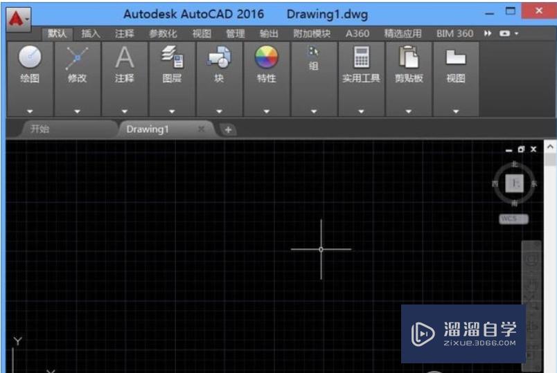This screenshot has width=557, height=373.
Task: Open the Block (块) panel icon
Action: [x=219, y=57]
